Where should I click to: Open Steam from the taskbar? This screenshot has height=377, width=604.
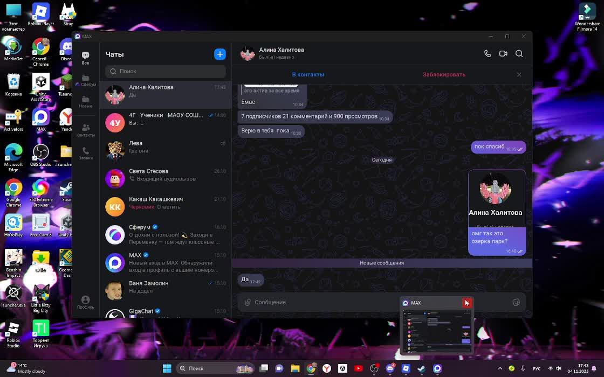(421, 368)
